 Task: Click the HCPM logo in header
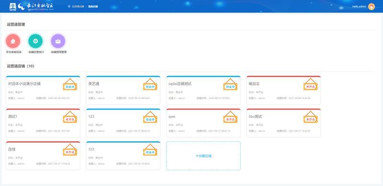tap(13, 7)
